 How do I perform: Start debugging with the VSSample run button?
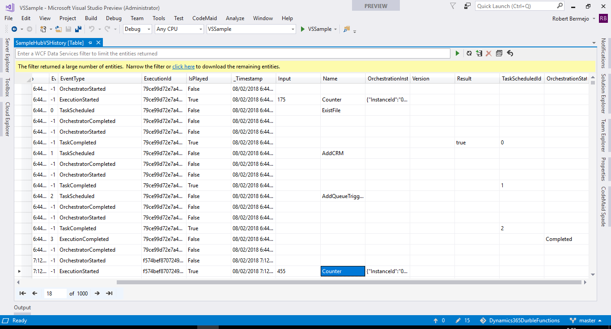(x=316, y=29)
